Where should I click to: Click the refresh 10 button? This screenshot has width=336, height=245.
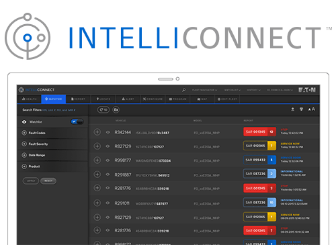click(103, 110)
